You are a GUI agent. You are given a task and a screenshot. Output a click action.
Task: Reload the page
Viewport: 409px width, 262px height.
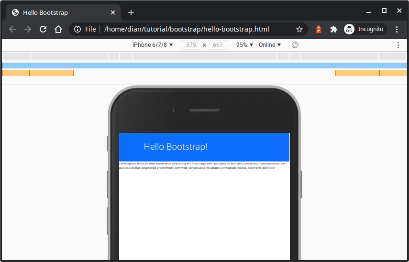43,29
